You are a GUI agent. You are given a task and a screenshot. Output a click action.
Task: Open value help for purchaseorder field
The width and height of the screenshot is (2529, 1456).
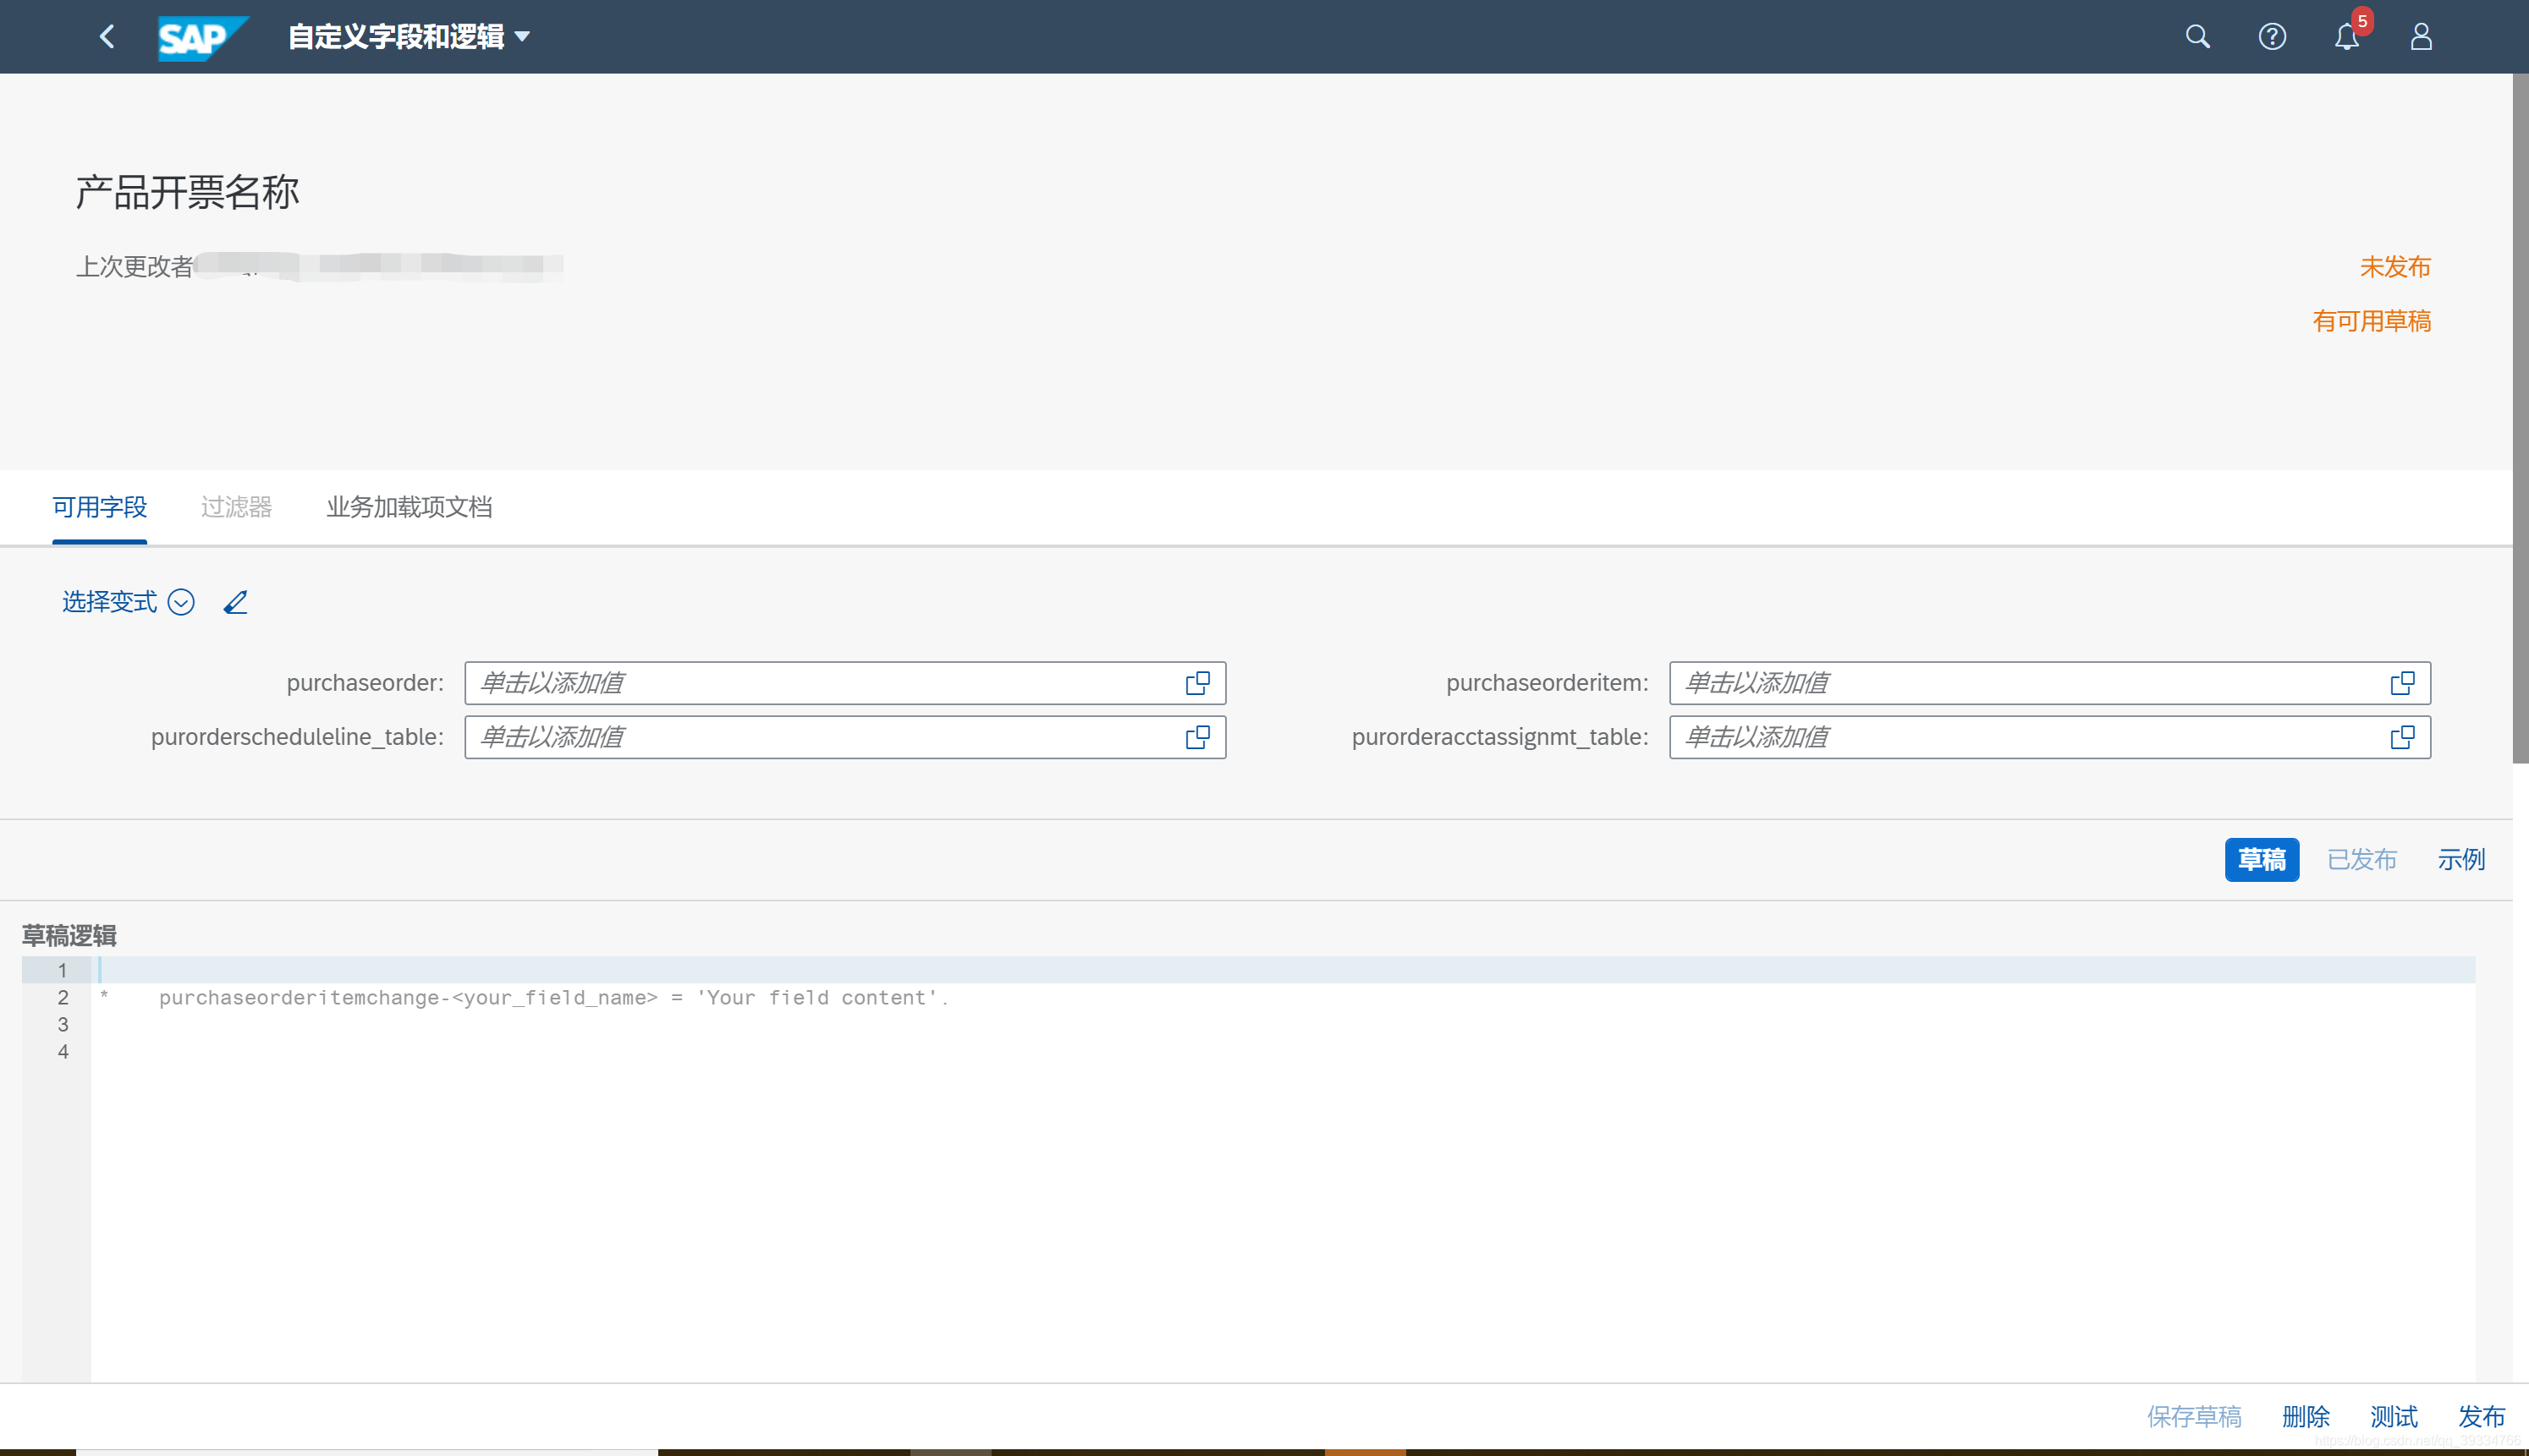pos(1197,683)
